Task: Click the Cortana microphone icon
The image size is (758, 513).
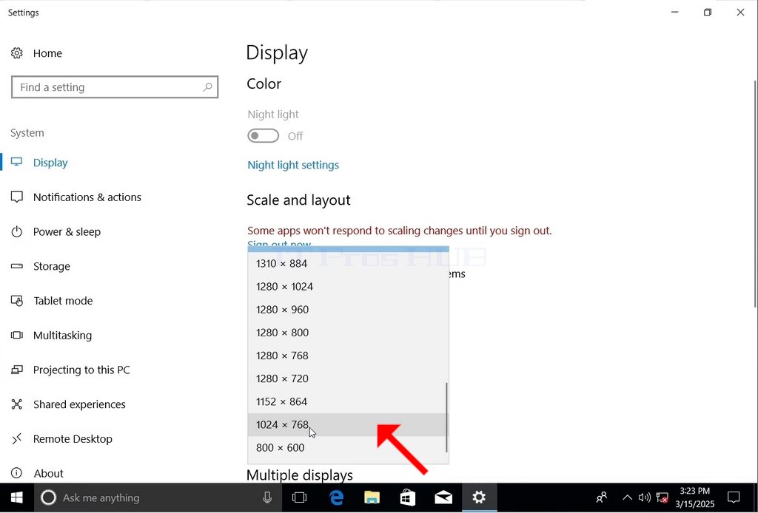Action: click(266, 497)
